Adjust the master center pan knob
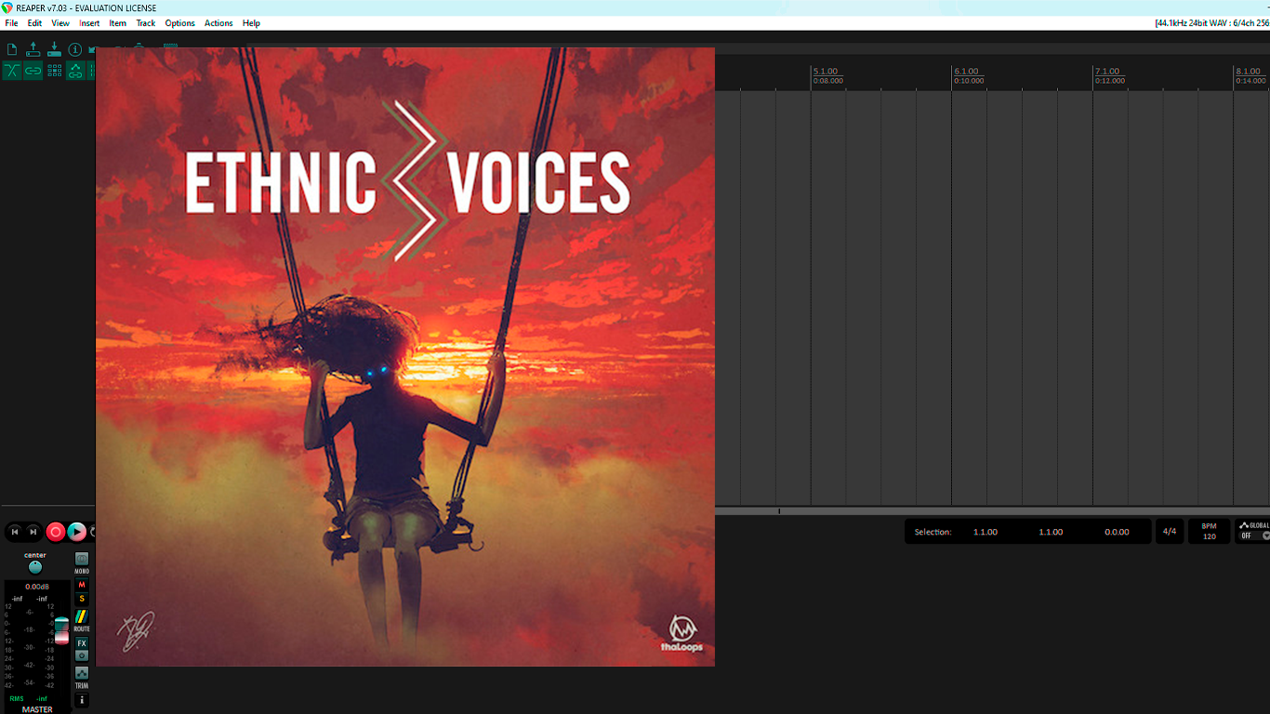 [x=35, y=567]
